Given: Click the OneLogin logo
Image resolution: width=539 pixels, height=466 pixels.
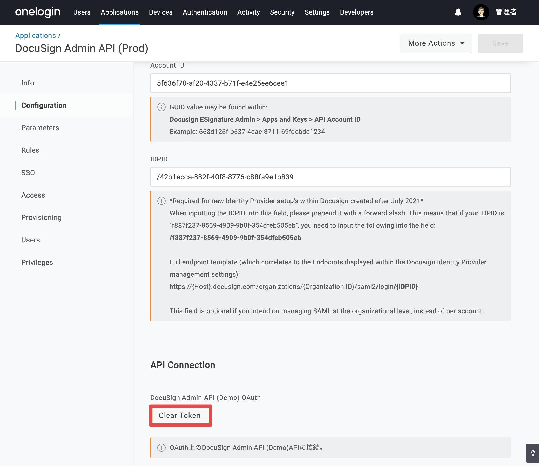Looking at the screenshot, I should tap(38, 12).
